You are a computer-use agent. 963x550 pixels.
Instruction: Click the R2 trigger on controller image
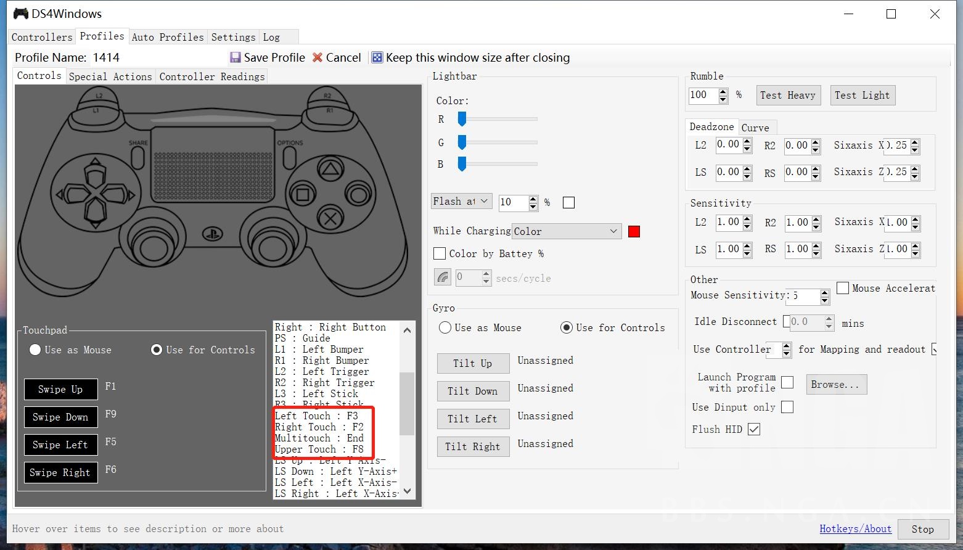pyautogui.click(x=327, y=96)
